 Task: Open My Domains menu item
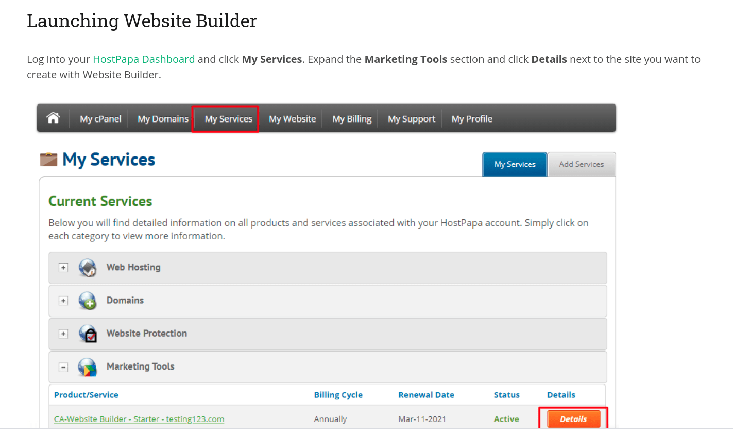(x=163, y=119)
